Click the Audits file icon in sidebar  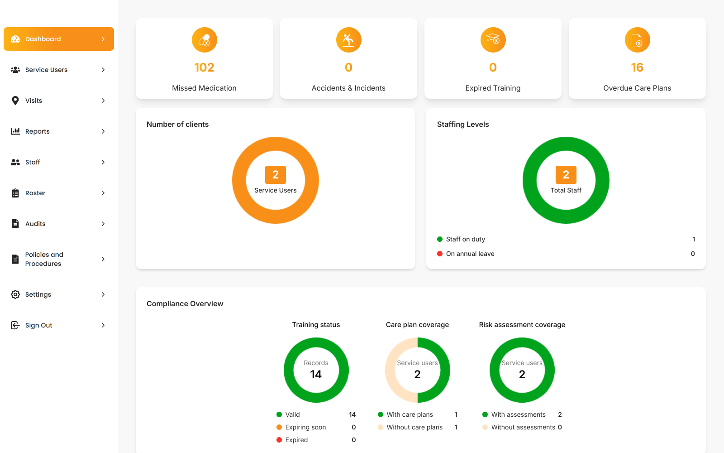15,223
